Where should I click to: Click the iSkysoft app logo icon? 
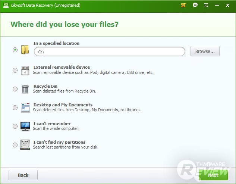[x=5, y=5]
